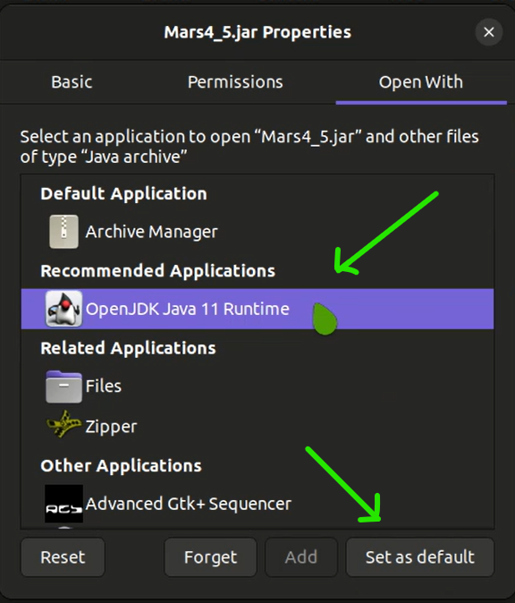Open the Permissions tab
This screenshot has width=515, height=603.
click(x=235, y=82)
